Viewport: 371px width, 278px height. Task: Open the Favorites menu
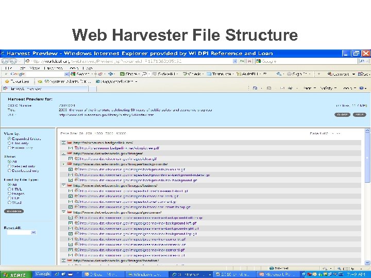53,68
